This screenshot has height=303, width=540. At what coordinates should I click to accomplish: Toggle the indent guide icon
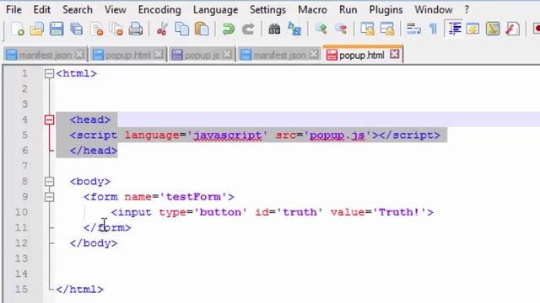(x=455, y=29)
